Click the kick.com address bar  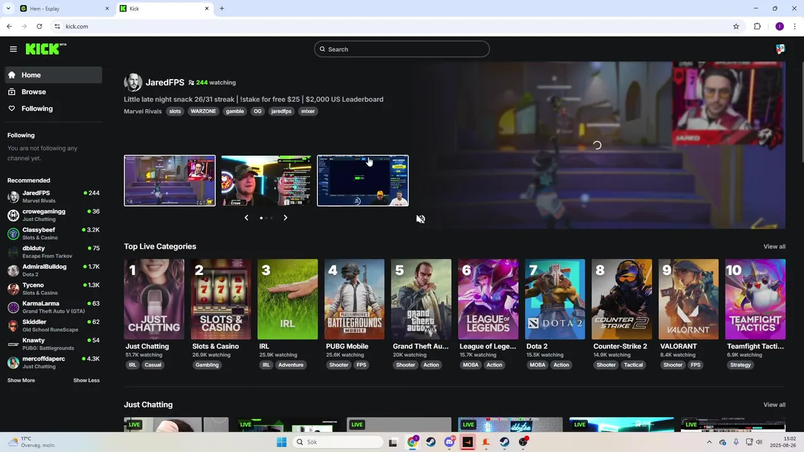(389, 26)
